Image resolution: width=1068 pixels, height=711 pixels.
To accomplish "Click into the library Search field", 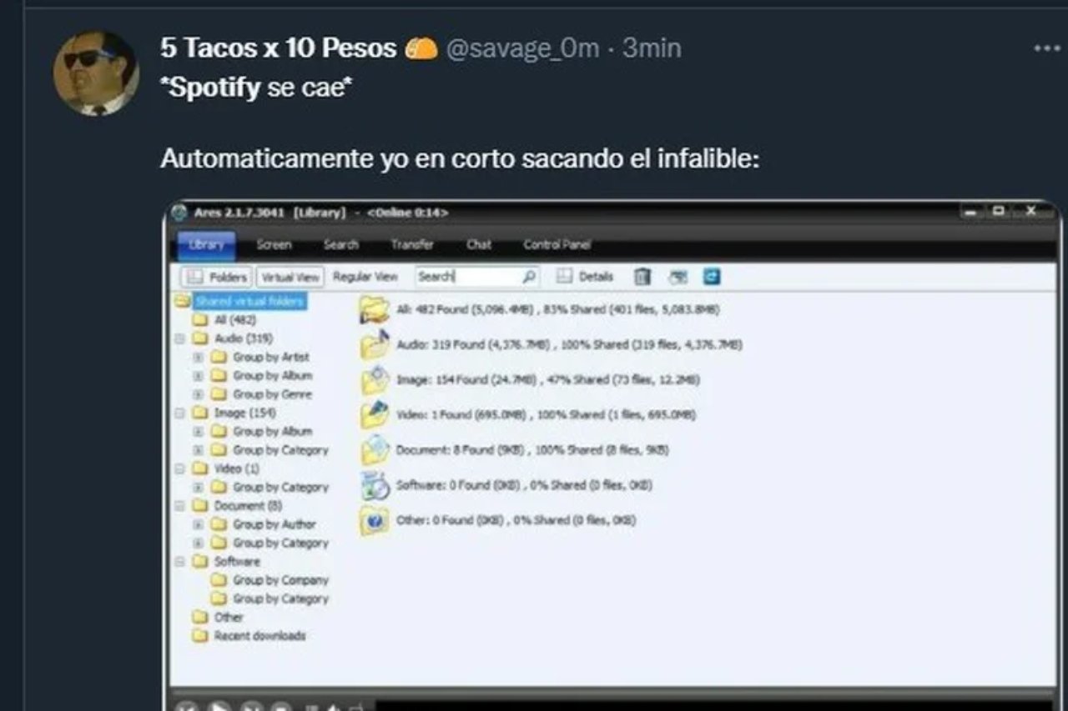I will pos(468,277).
